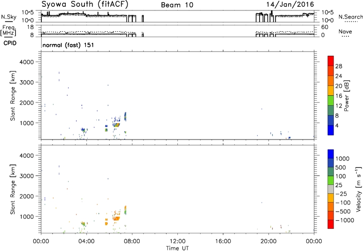The height and width of the screenshot is (251, 363).
Task: Click the '04:00' time tick label
Action: click(87, 241)
